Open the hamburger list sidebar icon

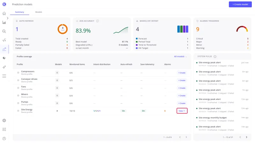[4, 76]
